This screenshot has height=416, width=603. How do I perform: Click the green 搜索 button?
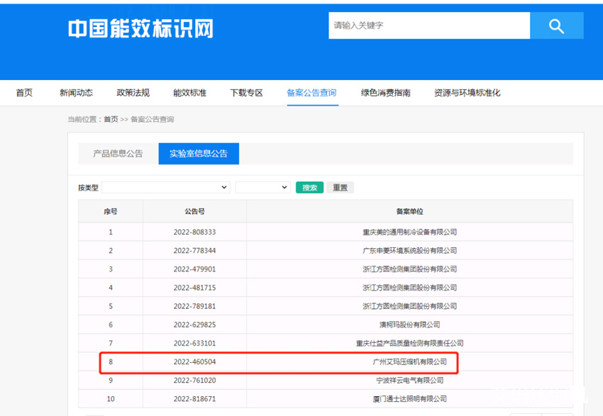[x=309, y=188]
